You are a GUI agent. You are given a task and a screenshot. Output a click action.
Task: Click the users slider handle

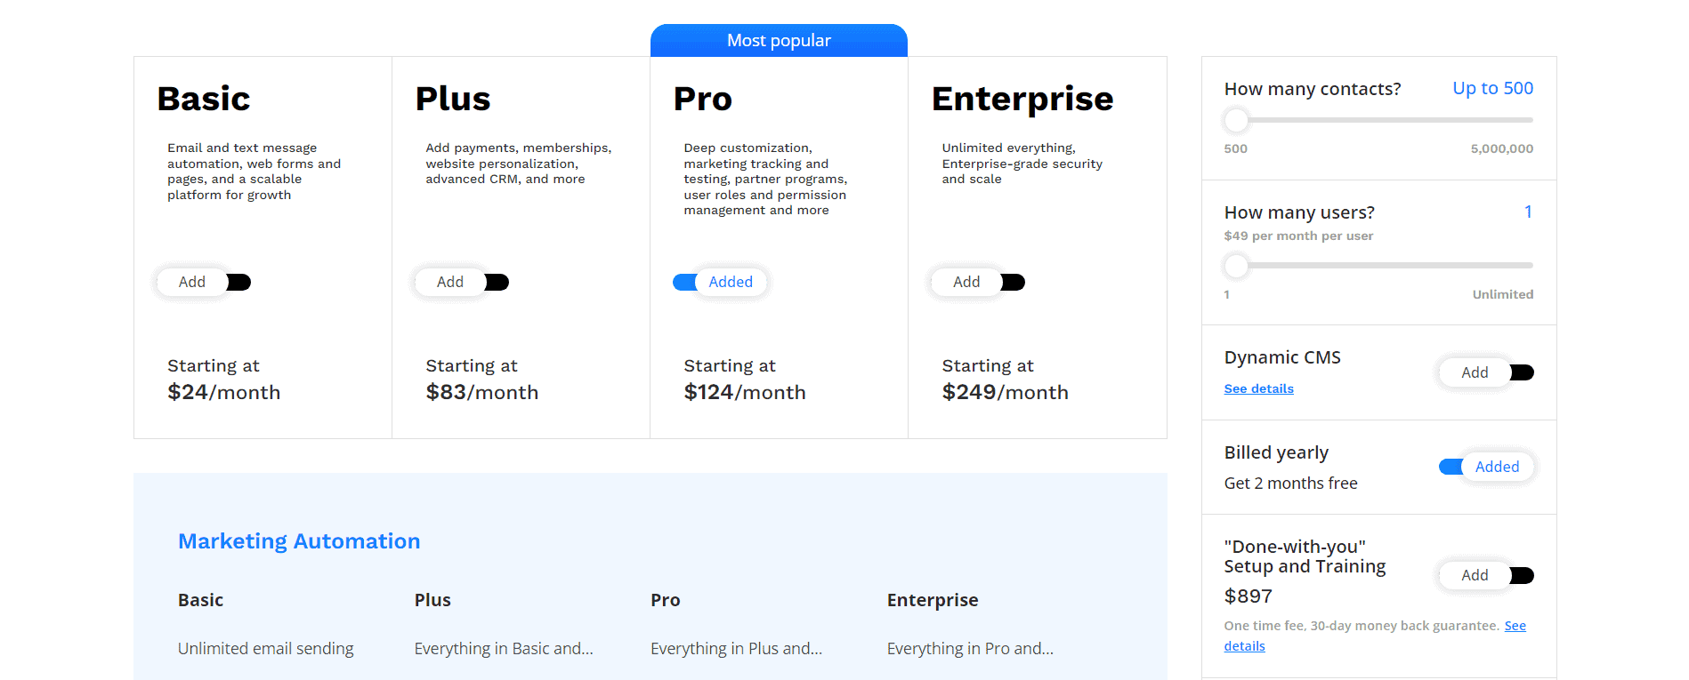point(1236,265)
